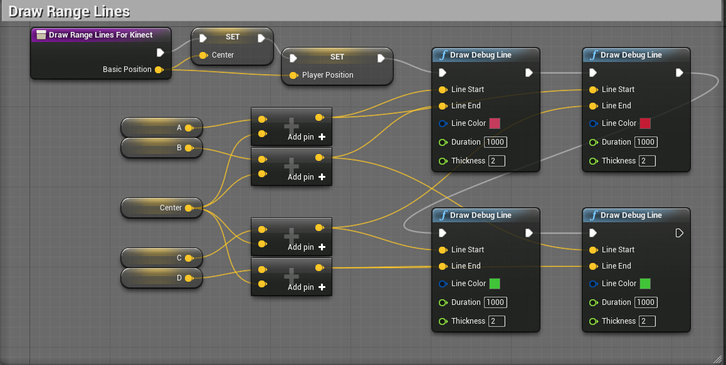Click Duration field of upper-left Draw Debug Line
Screen dimensions: 726x365
point(495,142)
